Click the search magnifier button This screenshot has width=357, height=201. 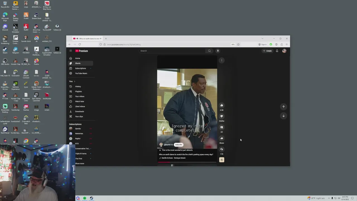tap(209, 51)
